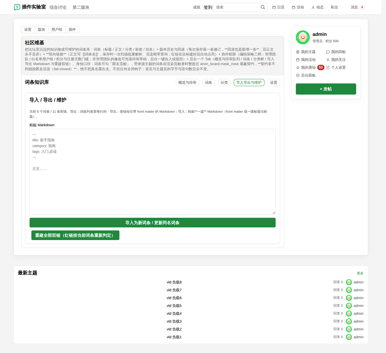Click the 搜索 input field

click(237, 7)
